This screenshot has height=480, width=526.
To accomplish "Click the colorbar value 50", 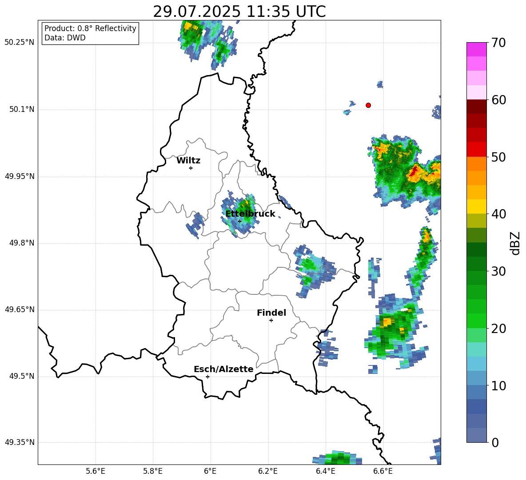I will click(x=498, y=157).
